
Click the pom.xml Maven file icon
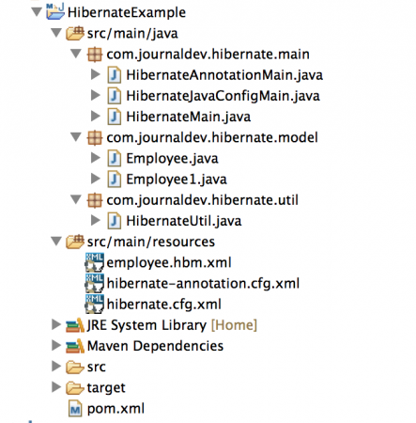75,409
